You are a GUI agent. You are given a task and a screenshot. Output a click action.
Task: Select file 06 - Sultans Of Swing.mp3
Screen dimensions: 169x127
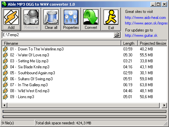(x=31, y=79)
